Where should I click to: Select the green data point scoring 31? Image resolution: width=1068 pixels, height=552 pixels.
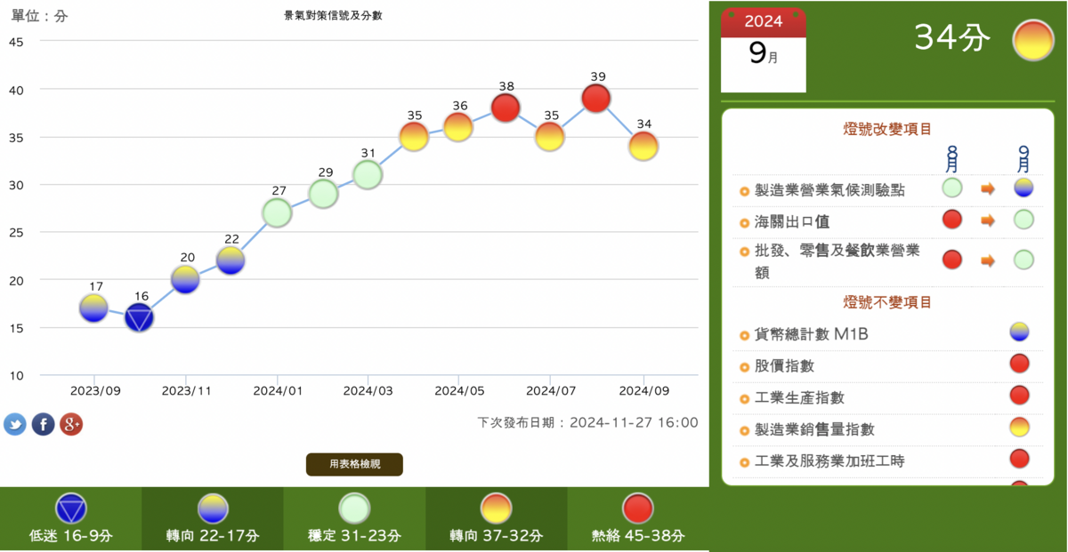coord(368,175)
